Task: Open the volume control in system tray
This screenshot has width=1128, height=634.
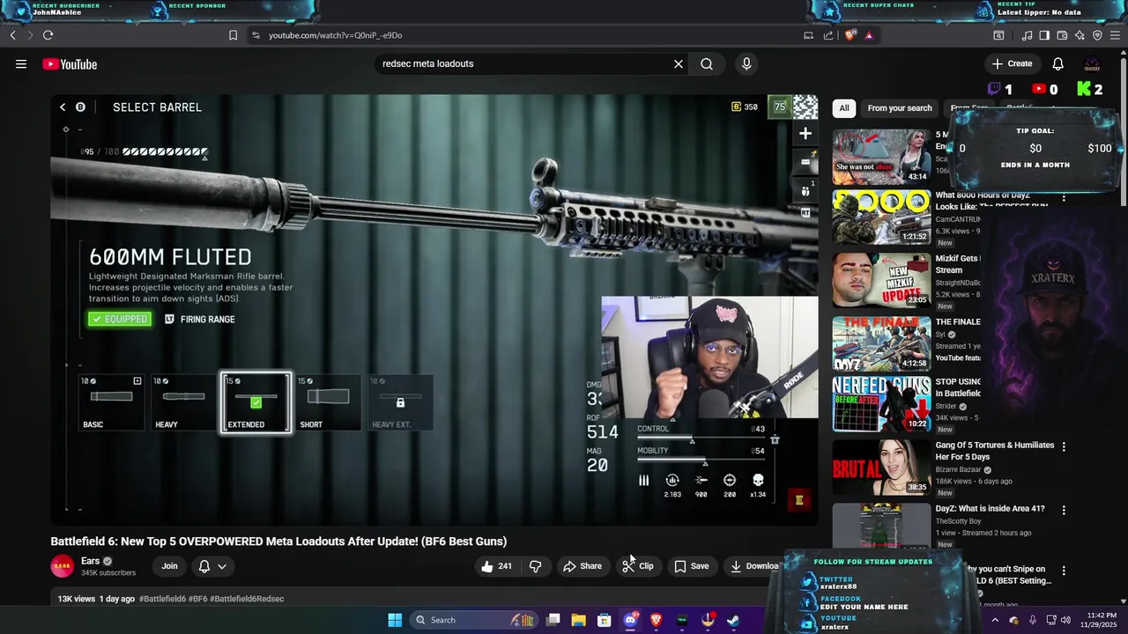Action: 1065,620
